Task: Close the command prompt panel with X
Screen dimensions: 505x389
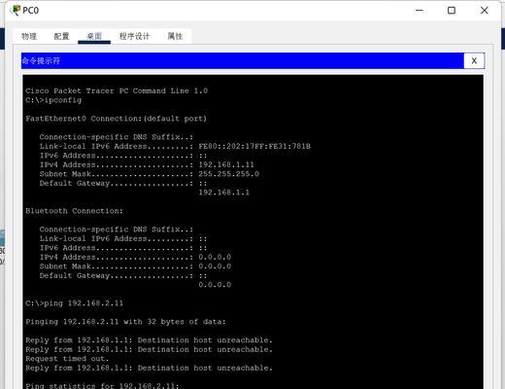Action: pyautogui.click(x=474, y=60)
